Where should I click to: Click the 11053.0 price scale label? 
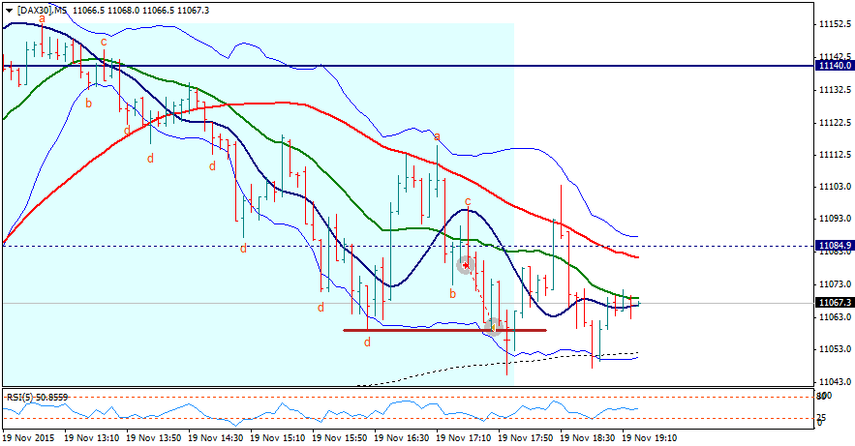pyautogui.click(x=835, y=349)
